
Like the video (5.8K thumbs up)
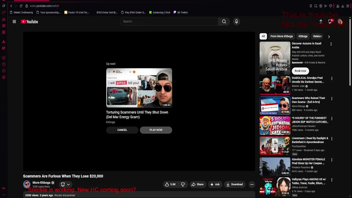point(170,185)
